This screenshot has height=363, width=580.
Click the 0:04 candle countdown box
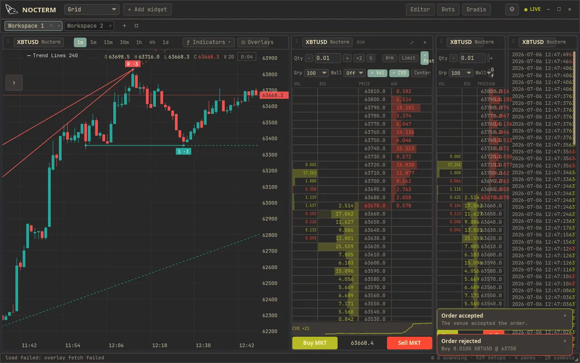pyautogui.click(x=247, y=57)
